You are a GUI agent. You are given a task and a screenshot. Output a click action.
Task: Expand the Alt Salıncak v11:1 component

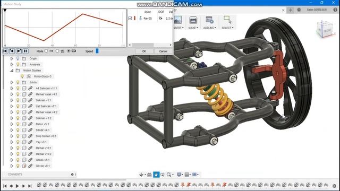(12, 89)
